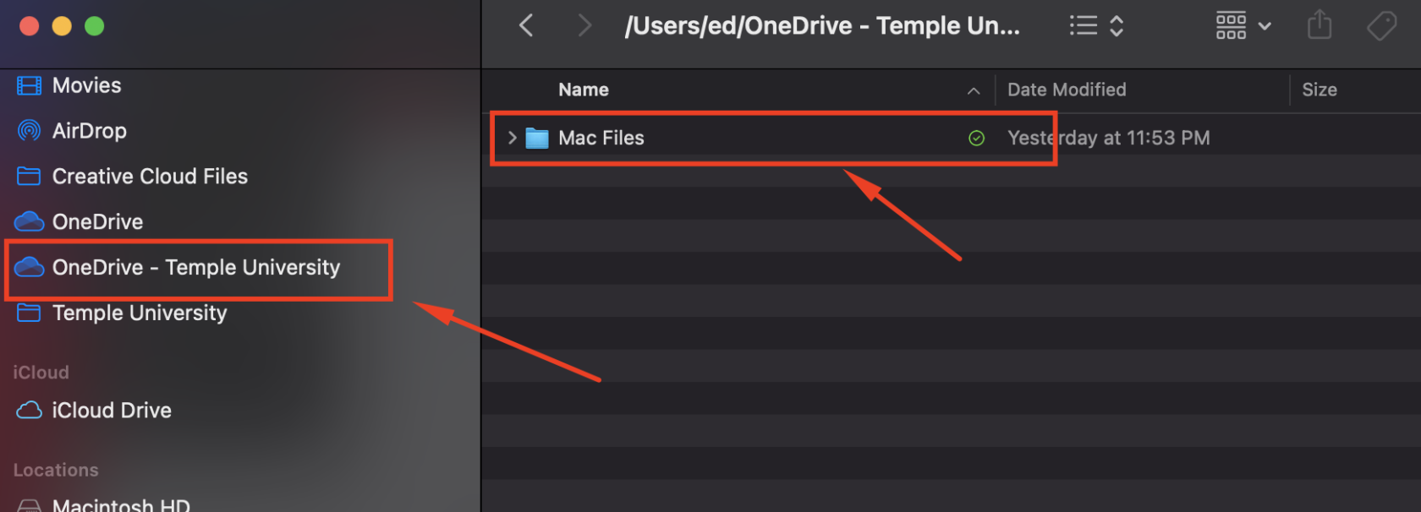Select the Mac Files folder icon
1421x512 pixels.
click(537, 138)
